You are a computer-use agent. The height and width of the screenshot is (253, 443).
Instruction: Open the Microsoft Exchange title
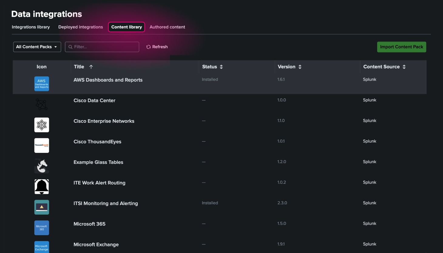coord(96,245)
